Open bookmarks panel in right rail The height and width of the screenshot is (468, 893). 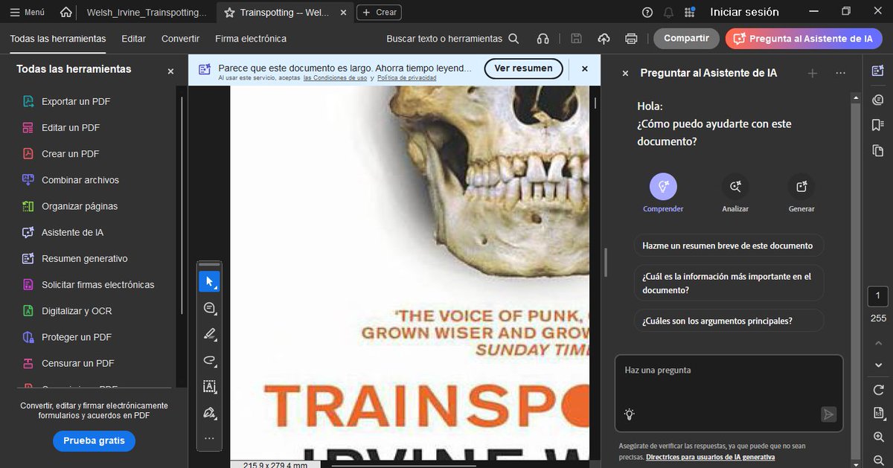(877, 124)
